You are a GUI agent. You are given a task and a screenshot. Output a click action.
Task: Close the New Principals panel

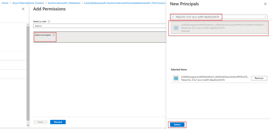tap(265, 4)
